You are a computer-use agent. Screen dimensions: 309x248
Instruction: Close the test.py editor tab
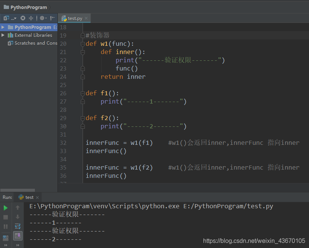(86, 18)
